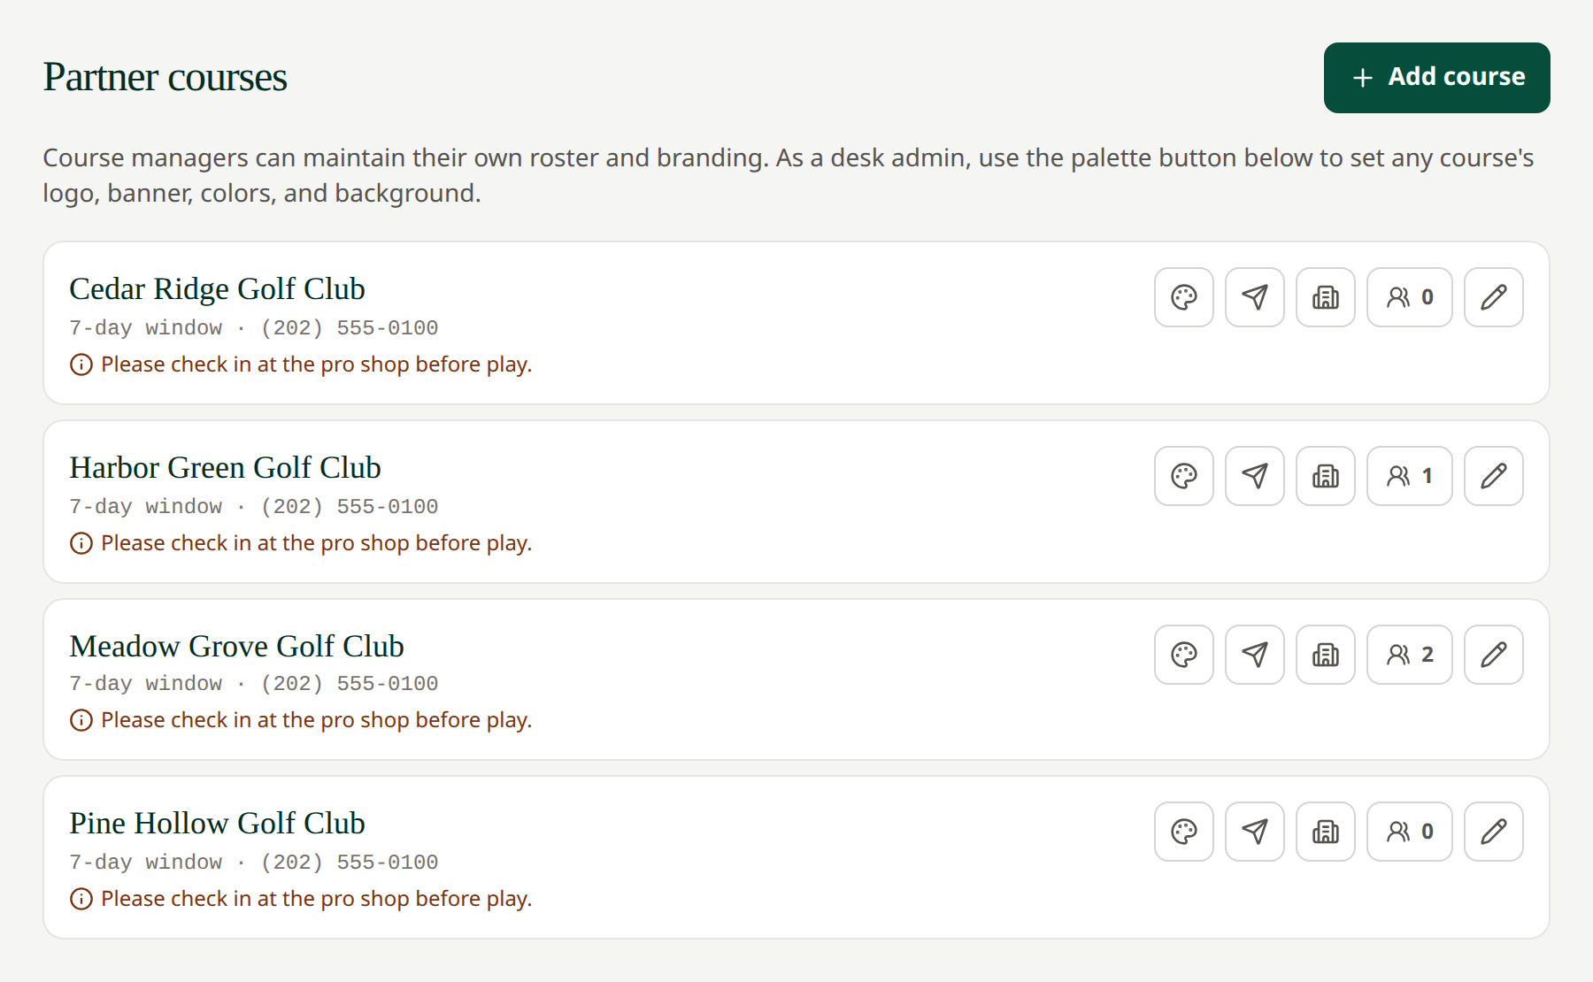Image resolution: width=1593 pixels, height=982 pixels.
Task: Open branding palette for Pine Hollow Golf Club
Action: [1184, 832]
